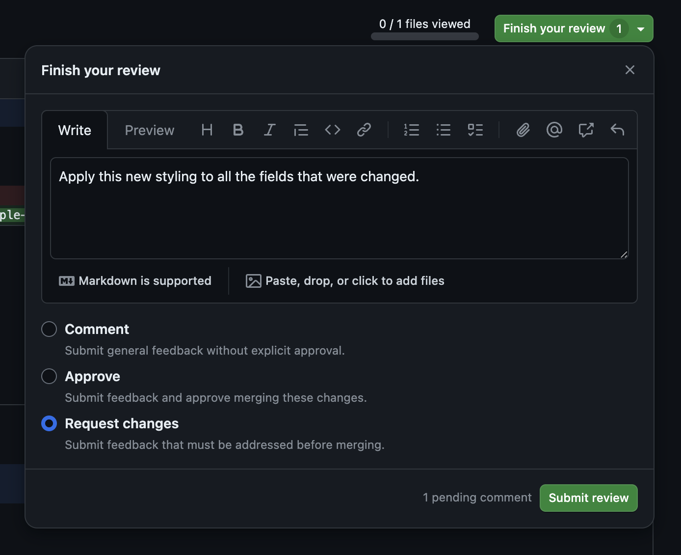The width and height of the screenshot is (681, 555).
Task: Mention a user with the @ icon
Action: [554, 130]
